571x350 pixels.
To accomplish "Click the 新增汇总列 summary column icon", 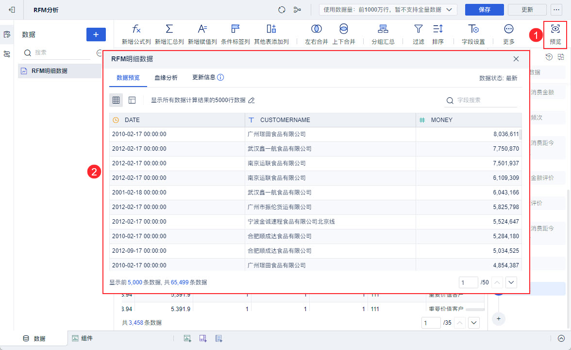I will (x=169, y=29).
